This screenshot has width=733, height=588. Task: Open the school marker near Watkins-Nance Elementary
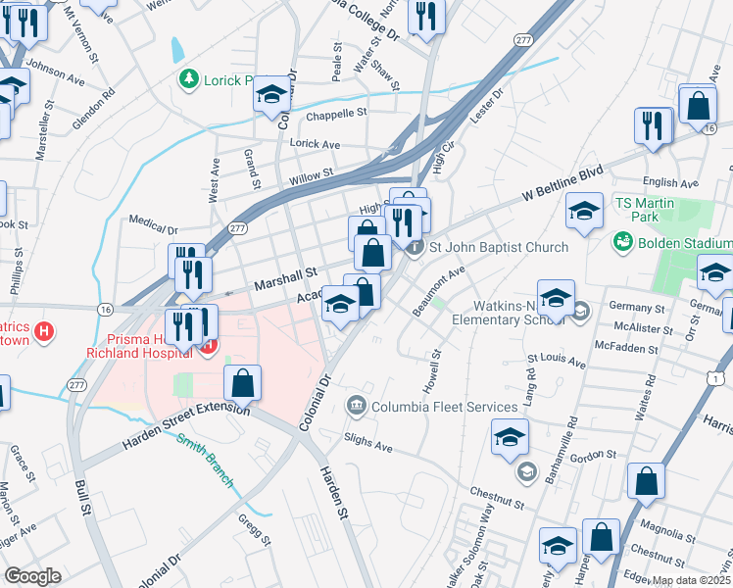[556, 300]
